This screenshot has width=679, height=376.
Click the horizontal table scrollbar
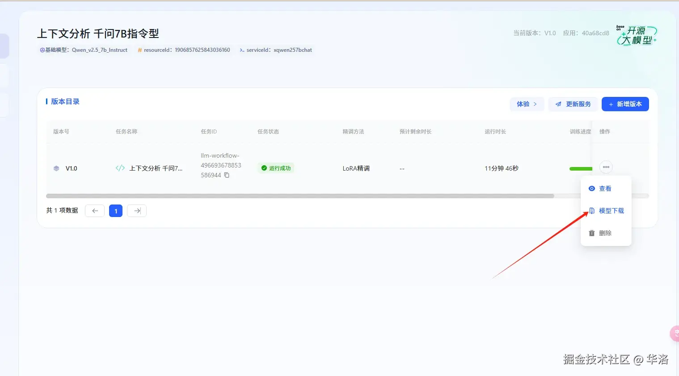(300, 196)
